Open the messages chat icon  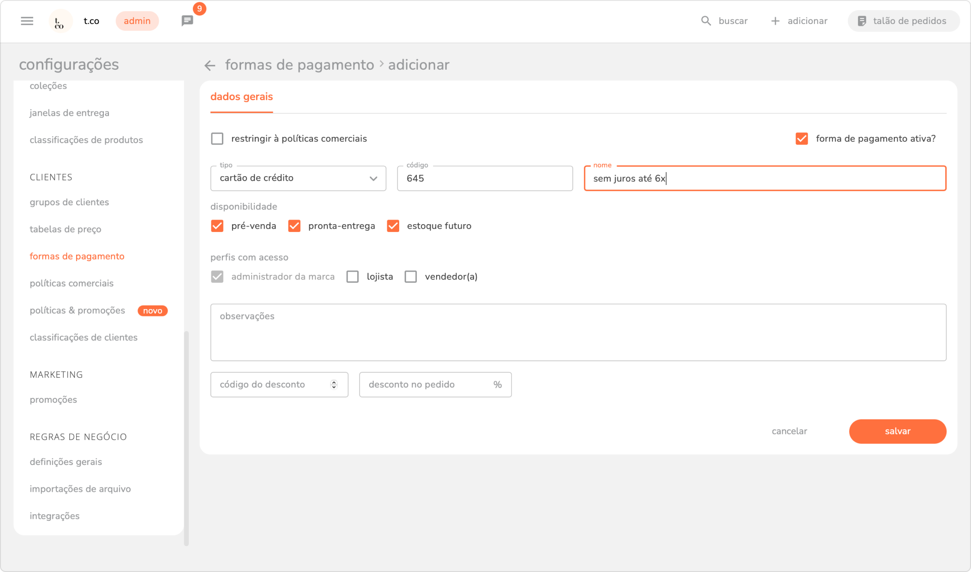pyautogui.click(x=187, y=21)
